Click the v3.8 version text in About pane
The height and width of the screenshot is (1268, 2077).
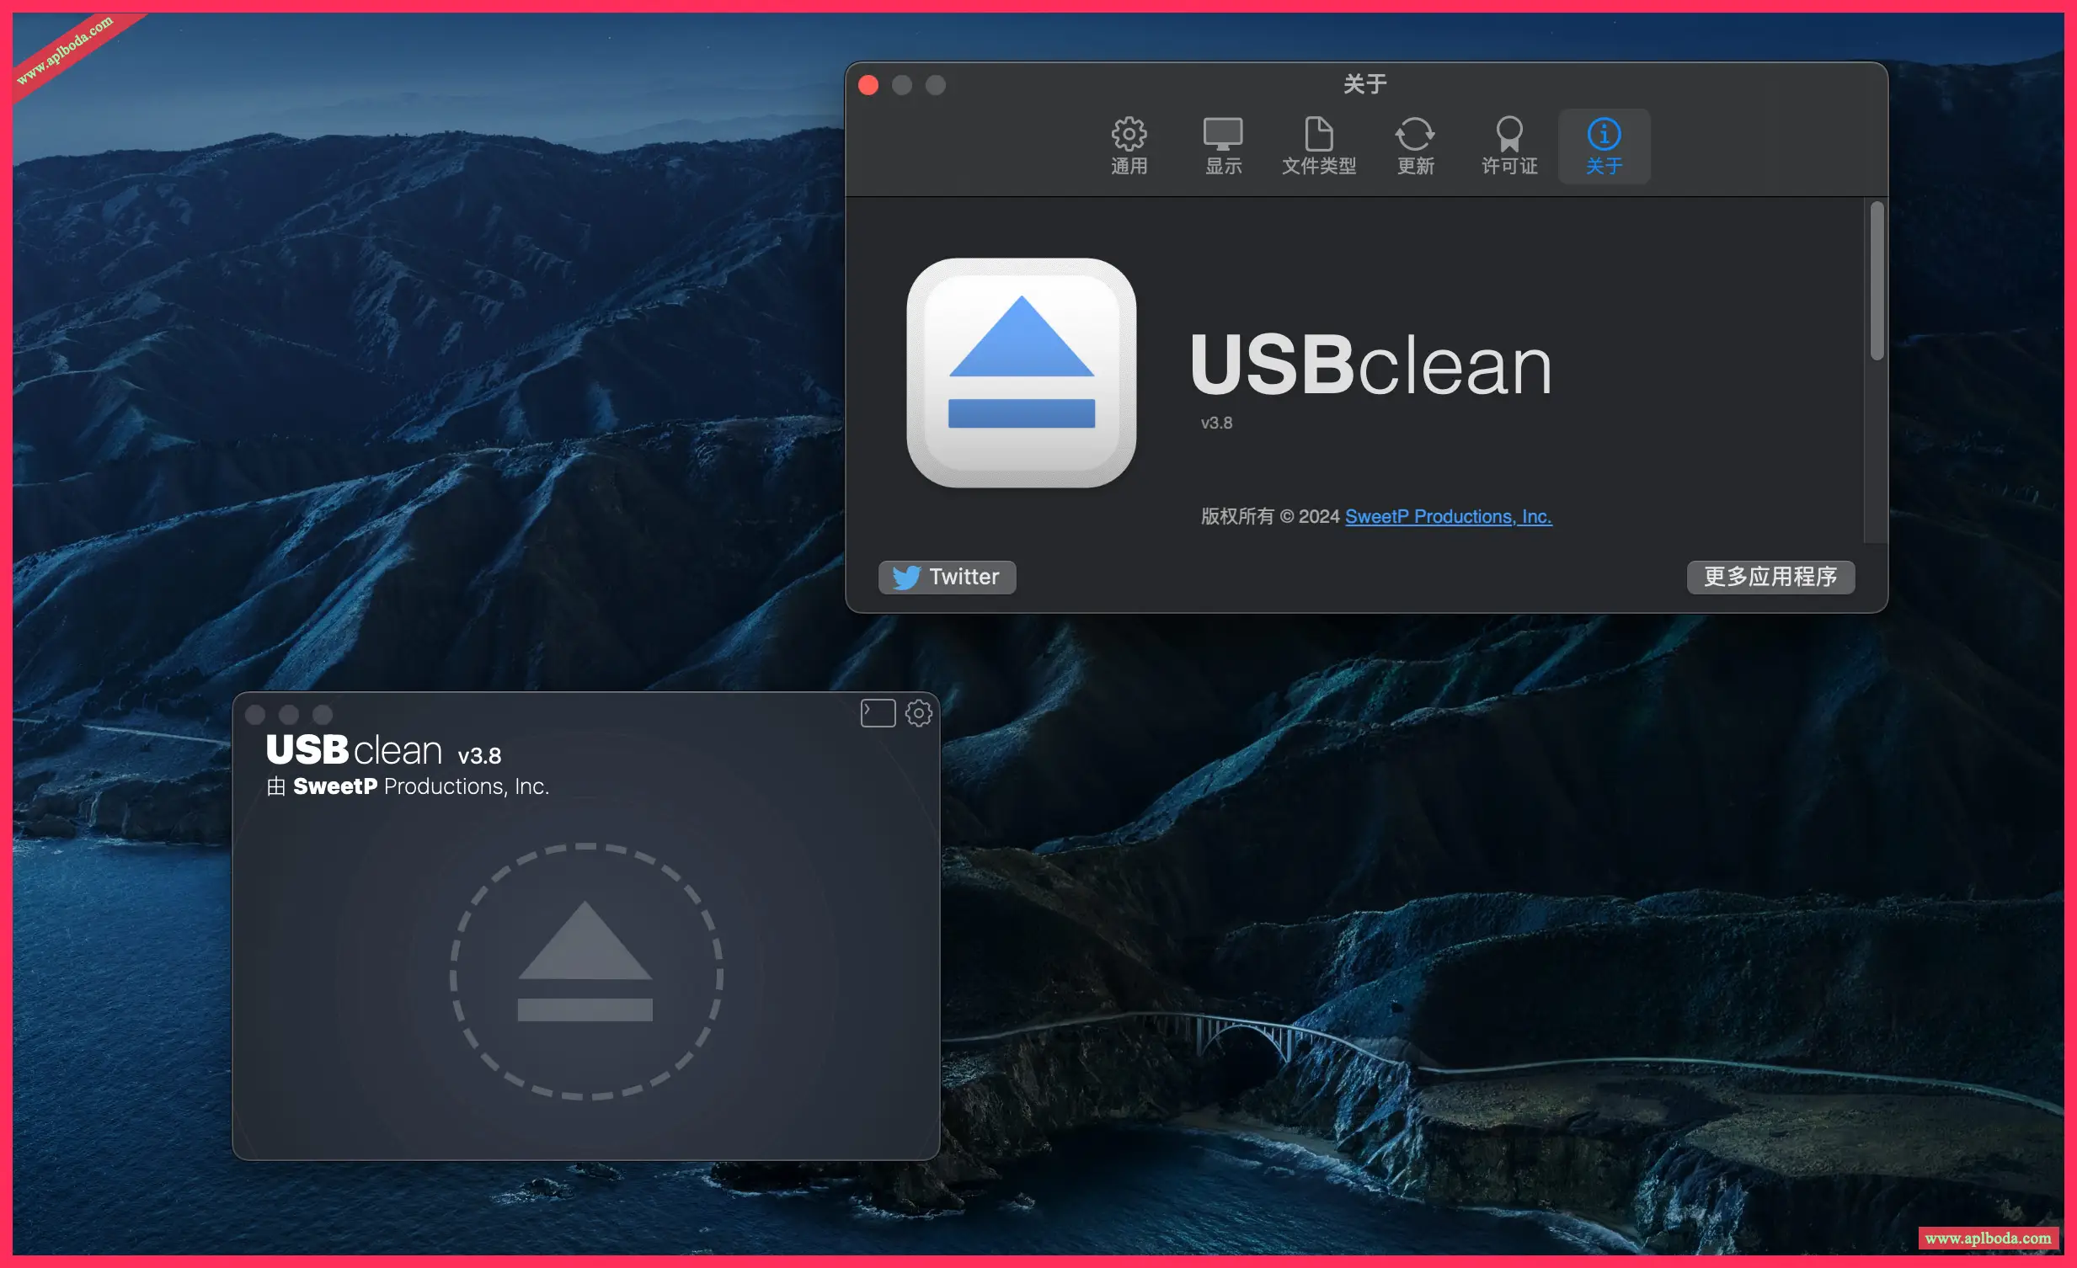click(1215, 423)
